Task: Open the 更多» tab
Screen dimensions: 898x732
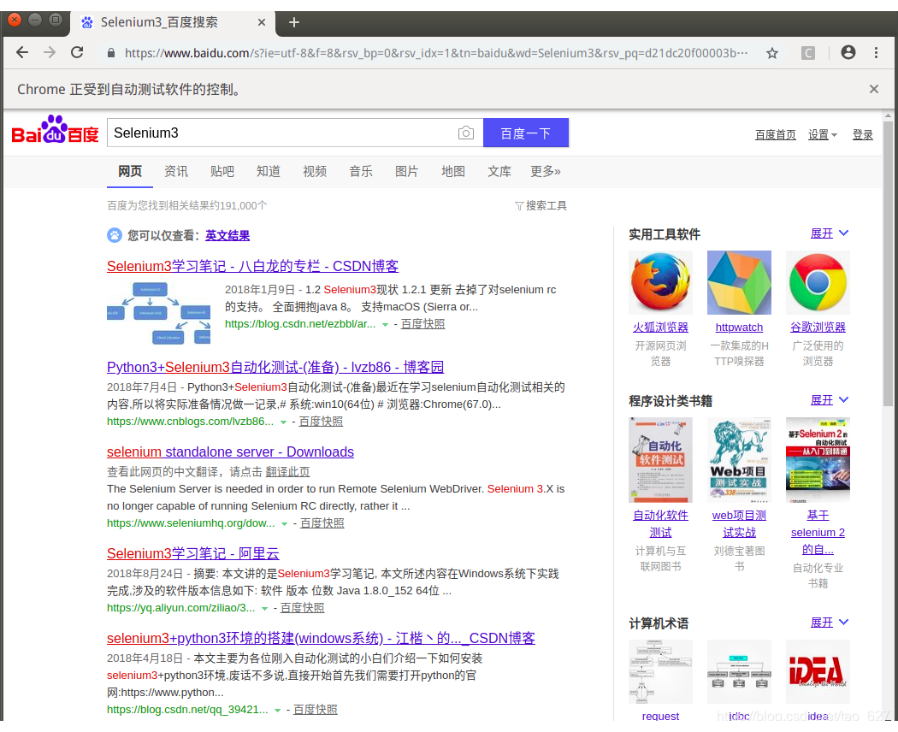Action: pos(546,171)
